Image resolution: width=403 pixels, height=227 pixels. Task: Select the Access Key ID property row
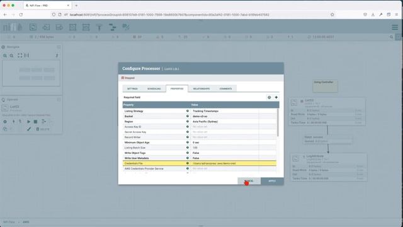tap(200, 127)
